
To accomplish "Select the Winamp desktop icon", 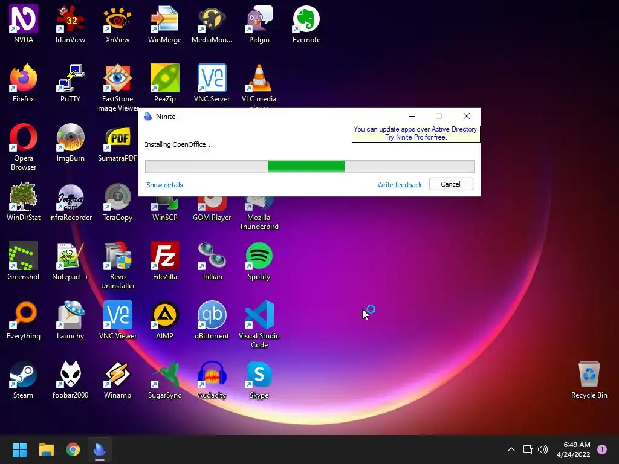I will point(117,374).
